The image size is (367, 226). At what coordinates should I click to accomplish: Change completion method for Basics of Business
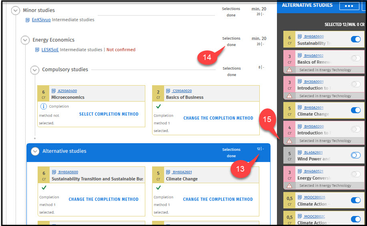(218, 118)
